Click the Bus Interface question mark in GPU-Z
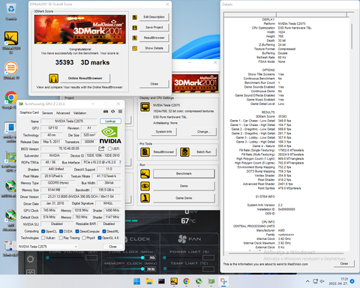360x288 pixels. 120,163
